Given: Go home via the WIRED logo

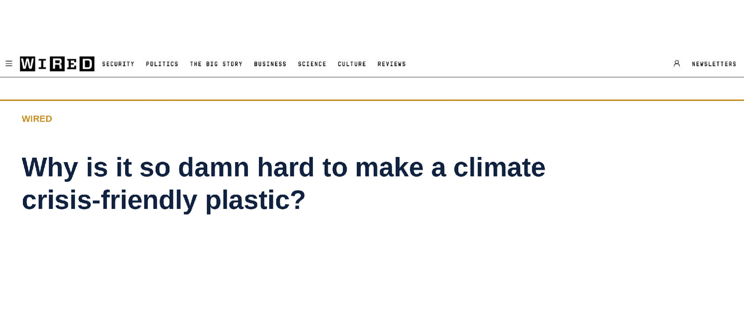Looking at the screenshot, I should tap(57, 64).
